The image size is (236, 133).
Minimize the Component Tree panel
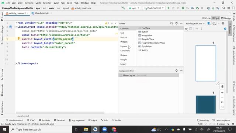181,71
